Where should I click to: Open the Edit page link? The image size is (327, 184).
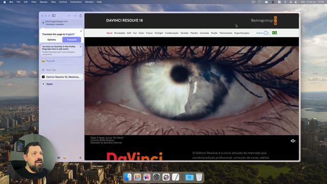coord(129,33)
